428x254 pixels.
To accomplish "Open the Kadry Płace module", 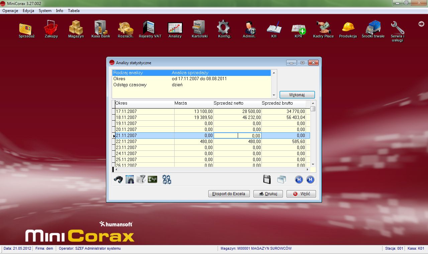I will [x=323, y=30].
